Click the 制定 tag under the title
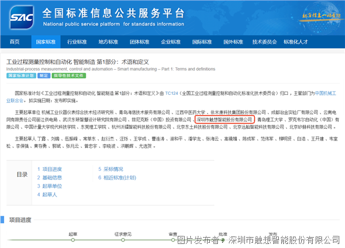 (44, 75)
